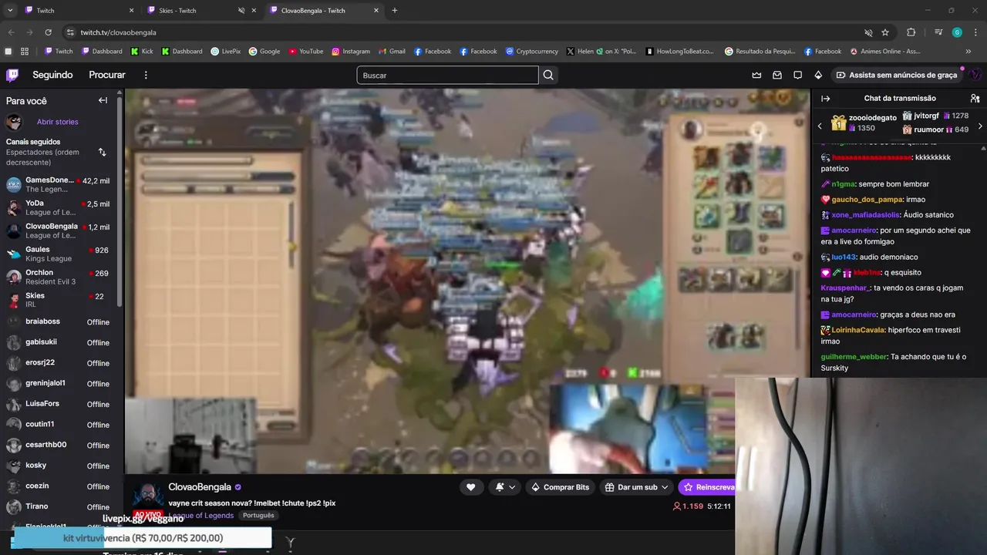This screenshot has height=555, width=987.
Task: Go to the Seguindo page
Action: click(x=52, y=75)
